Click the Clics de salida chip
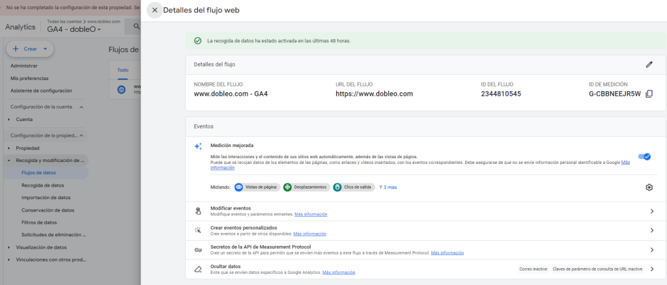The image size is (667, 285). point(354,187)
